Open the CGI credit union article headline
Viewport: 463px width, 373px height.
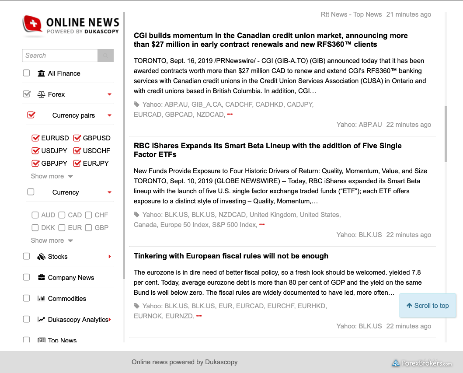[x=271, y=40]
